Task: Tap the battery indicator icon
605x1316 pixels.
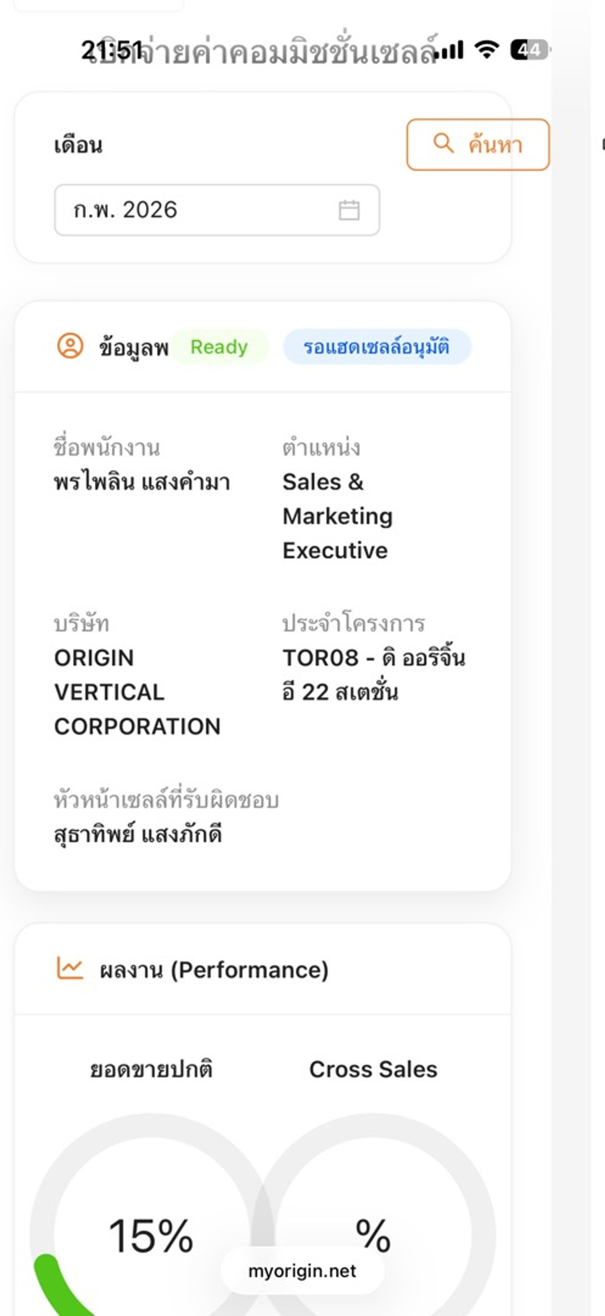Action: (530, 50)
